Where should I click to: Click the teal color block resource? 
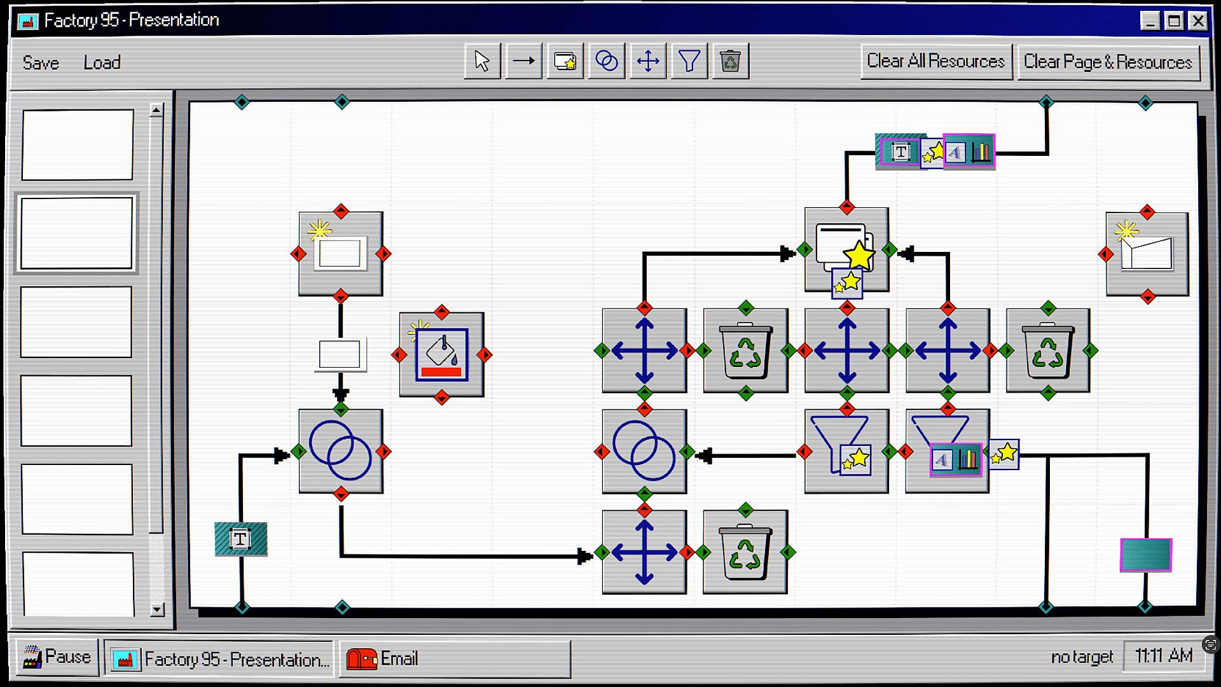pos(1145,555)
